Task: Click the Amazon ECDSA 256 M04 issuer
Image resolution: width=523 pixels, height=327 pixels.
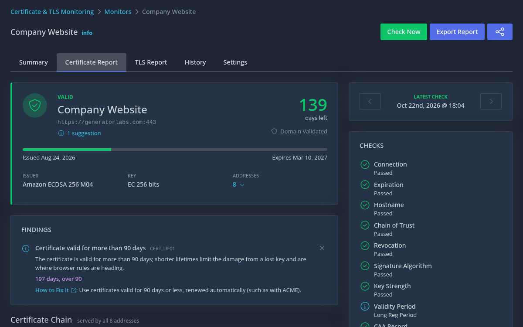Action: (58, 184)
